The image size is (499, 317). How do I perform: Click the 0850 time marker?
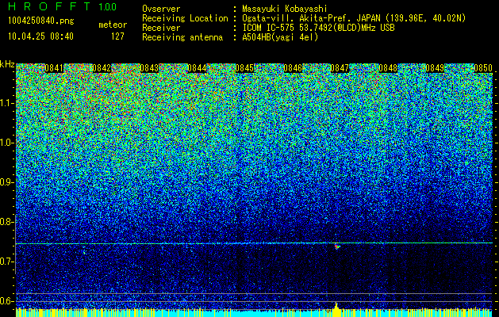pos(483,68)
